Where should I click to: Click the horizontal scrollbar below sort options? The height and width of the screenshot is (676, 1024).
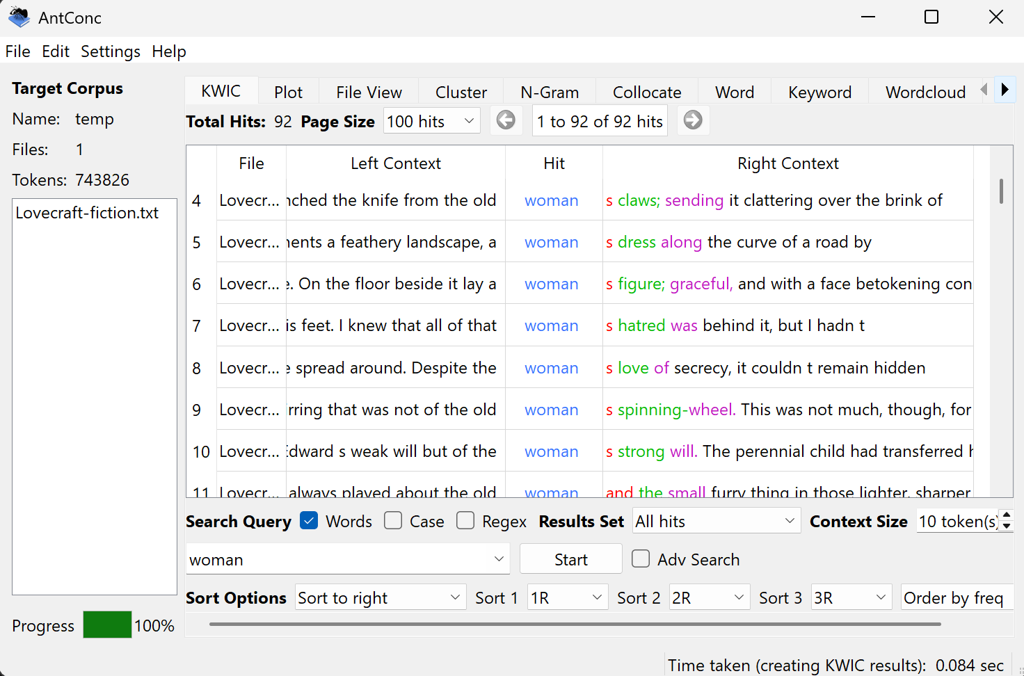(575, 625)
